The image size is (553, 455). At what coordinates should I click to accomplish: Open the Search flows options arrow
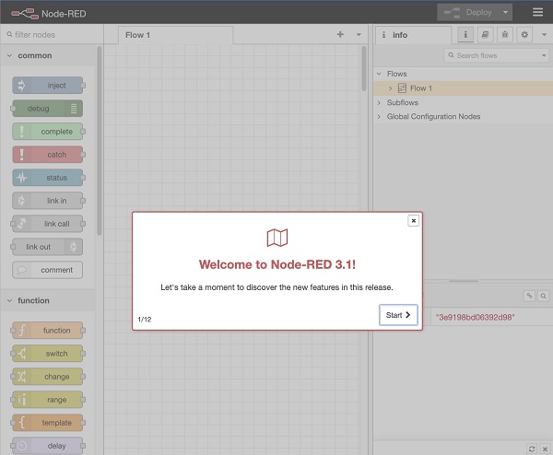tap(544, 55)
